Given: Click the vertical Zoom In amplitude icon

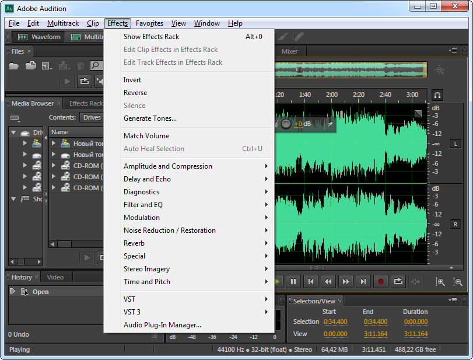Looking at the screenshot, I should coord(440,281).
